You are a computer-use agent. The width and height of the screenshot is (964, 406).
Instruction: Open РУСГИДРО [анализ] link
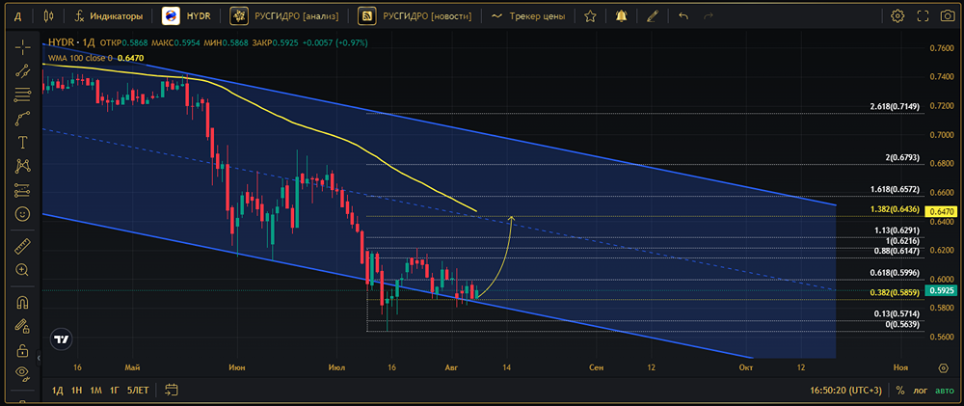(284, 16)
